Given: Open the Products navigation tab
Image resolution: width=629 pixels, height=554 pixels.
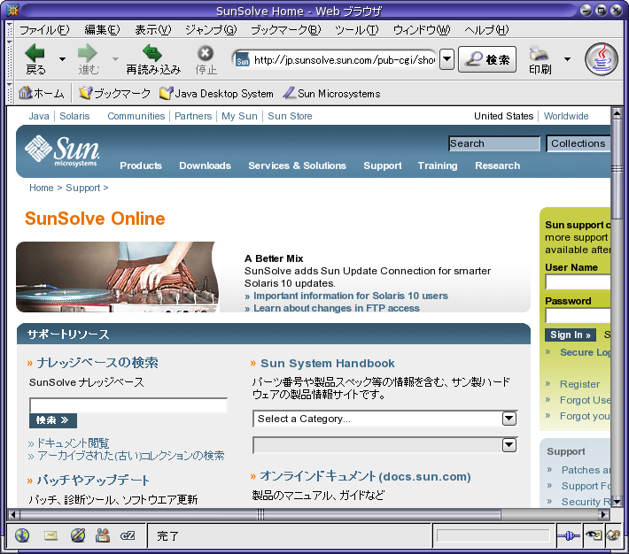Looking at the screenshot, I should pos(141,165).
